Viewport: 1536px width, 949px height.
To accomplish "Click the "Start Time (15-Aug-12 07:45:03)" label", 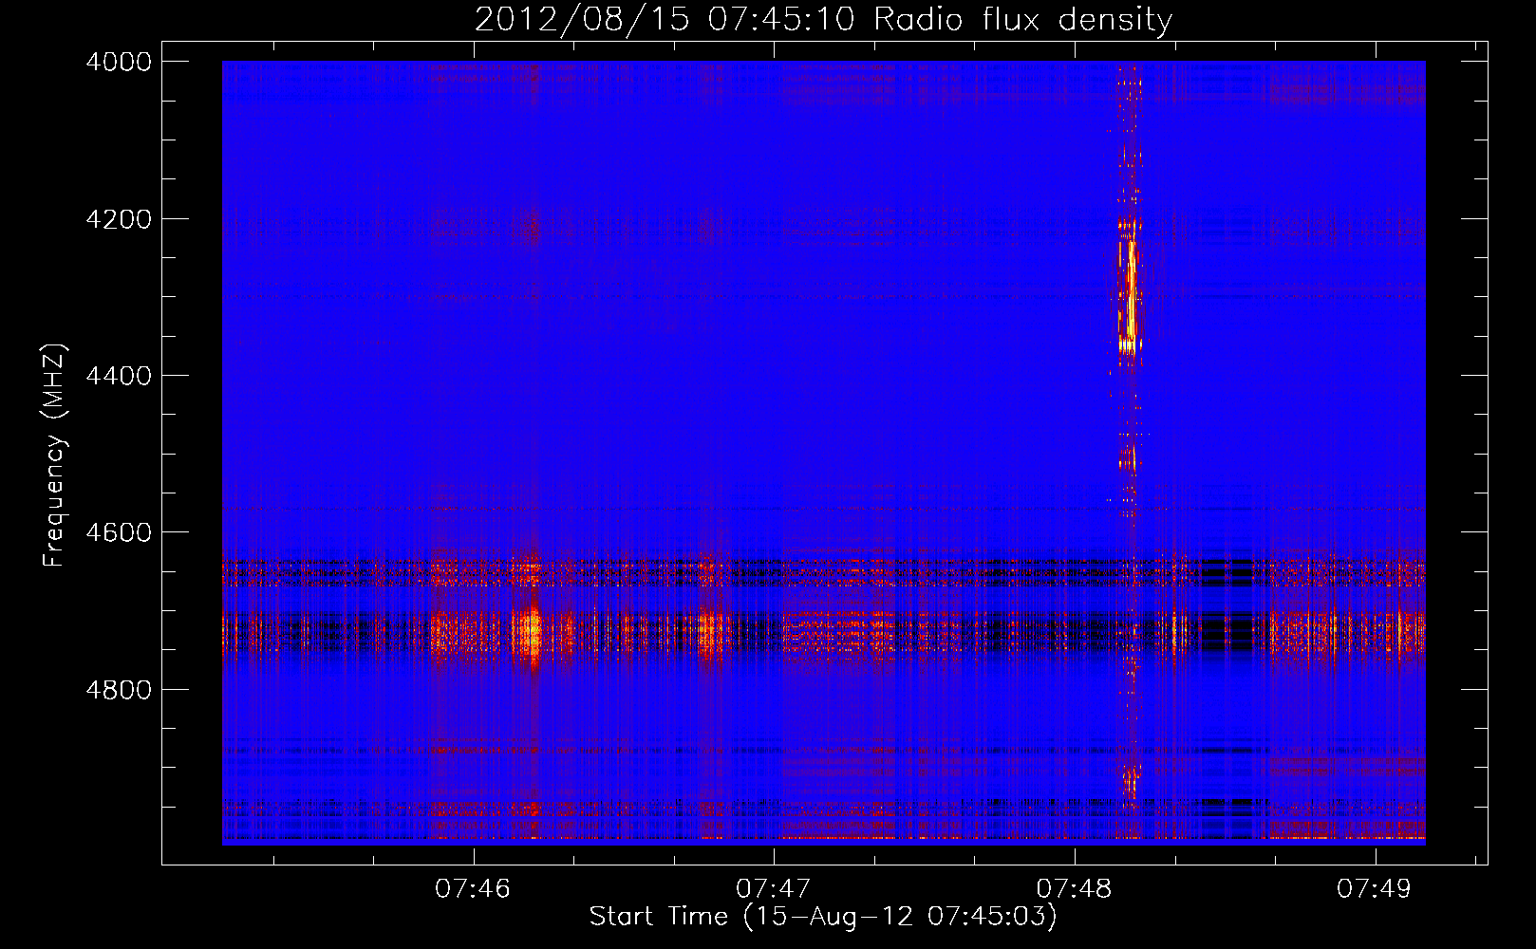I will 823,917.
